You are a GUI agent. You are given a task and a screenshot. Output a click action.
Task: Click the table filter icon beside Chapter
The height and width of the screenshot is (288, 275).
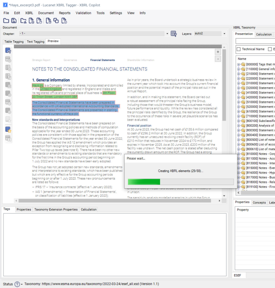174,34
